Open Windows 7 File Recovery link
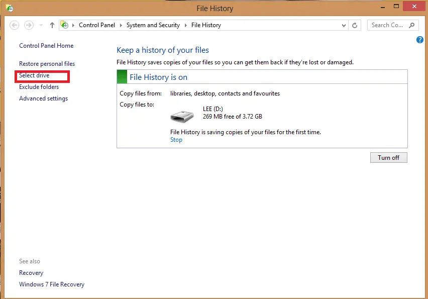Image resolution: width=428 pixels, height=299 pixels. (52, 284)
